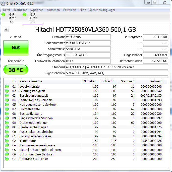Click the Laufwerksbuchstaben D: E: field
The height and width of the screenshot is (172, 172).
[x=88, y=61]
